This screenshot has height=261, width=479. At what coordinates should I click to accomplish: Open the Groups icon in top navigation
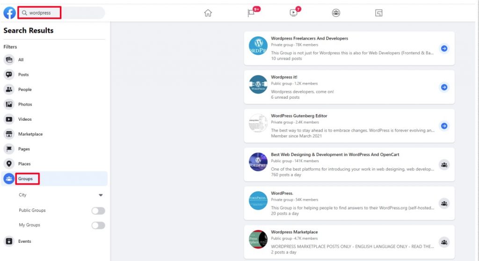(x=336, y=13)
